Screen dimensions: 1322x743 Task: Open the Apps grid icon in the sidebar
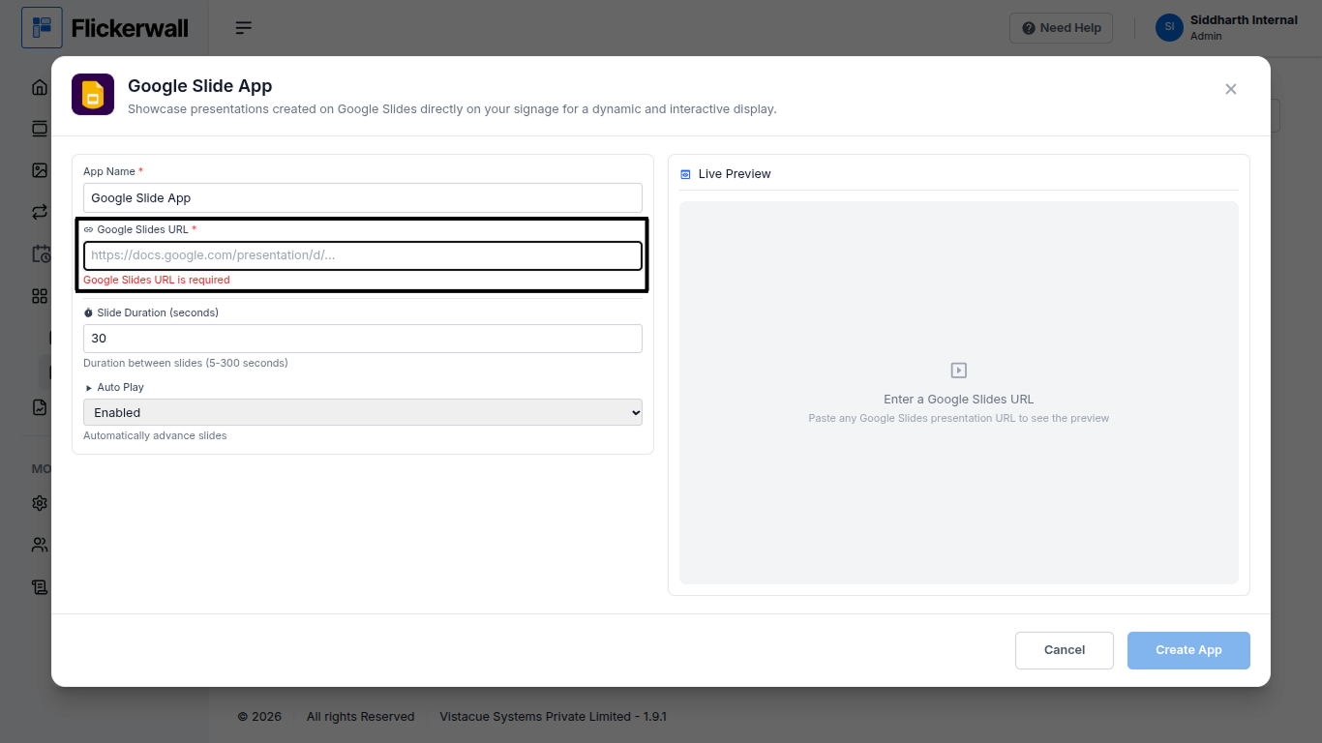point(40,296)
